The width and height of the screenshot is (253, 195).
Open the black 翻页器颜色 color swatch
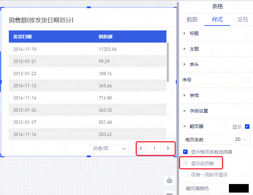pos(239,188)
